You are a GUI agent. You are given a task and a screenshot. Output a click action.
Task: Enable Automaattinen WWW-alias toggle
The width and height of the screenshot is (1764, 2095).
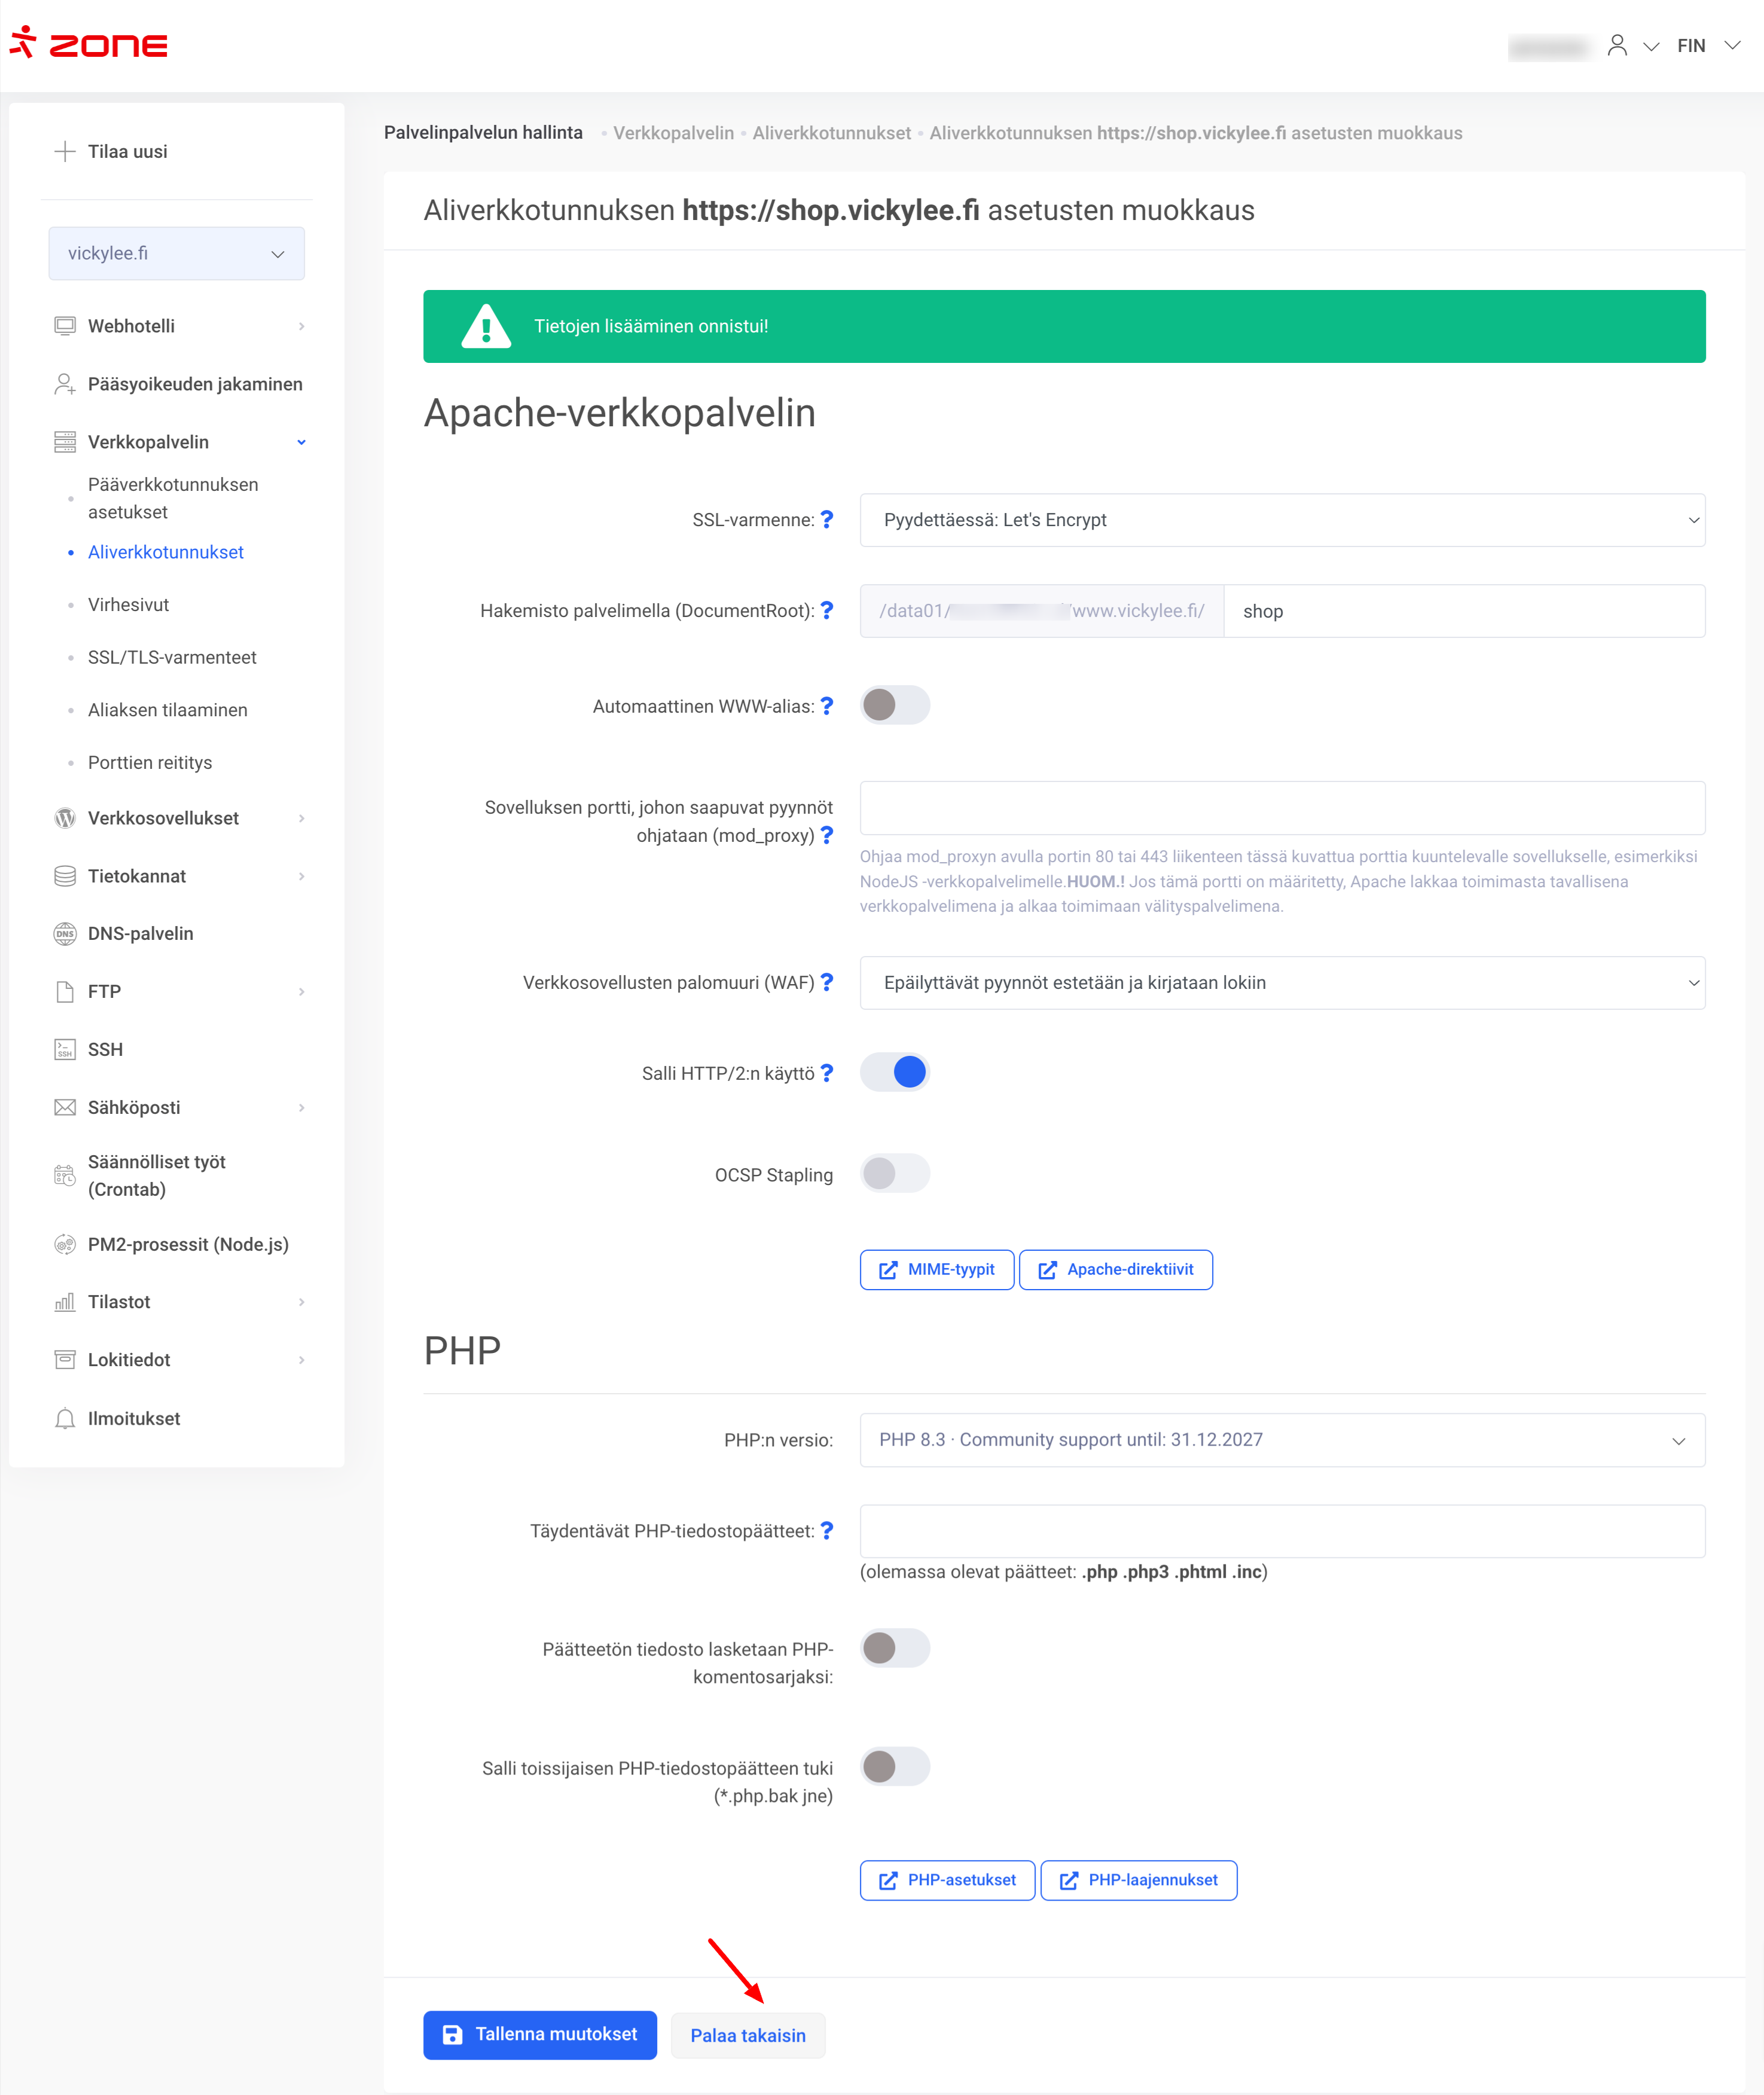click(x=894, y=705)
